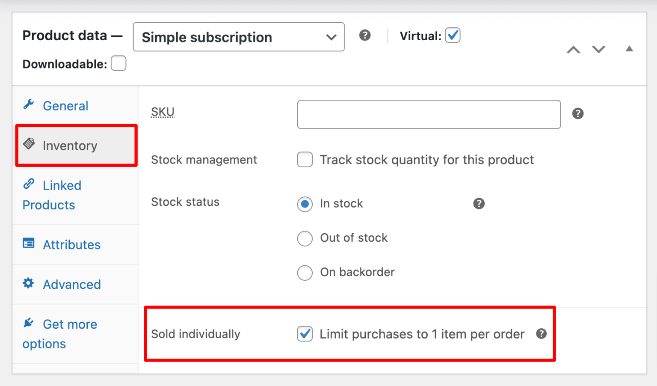Click the Linked Products chain-link icon
The width and height of the screenshot is (657, 386).
tap(29, 183)
